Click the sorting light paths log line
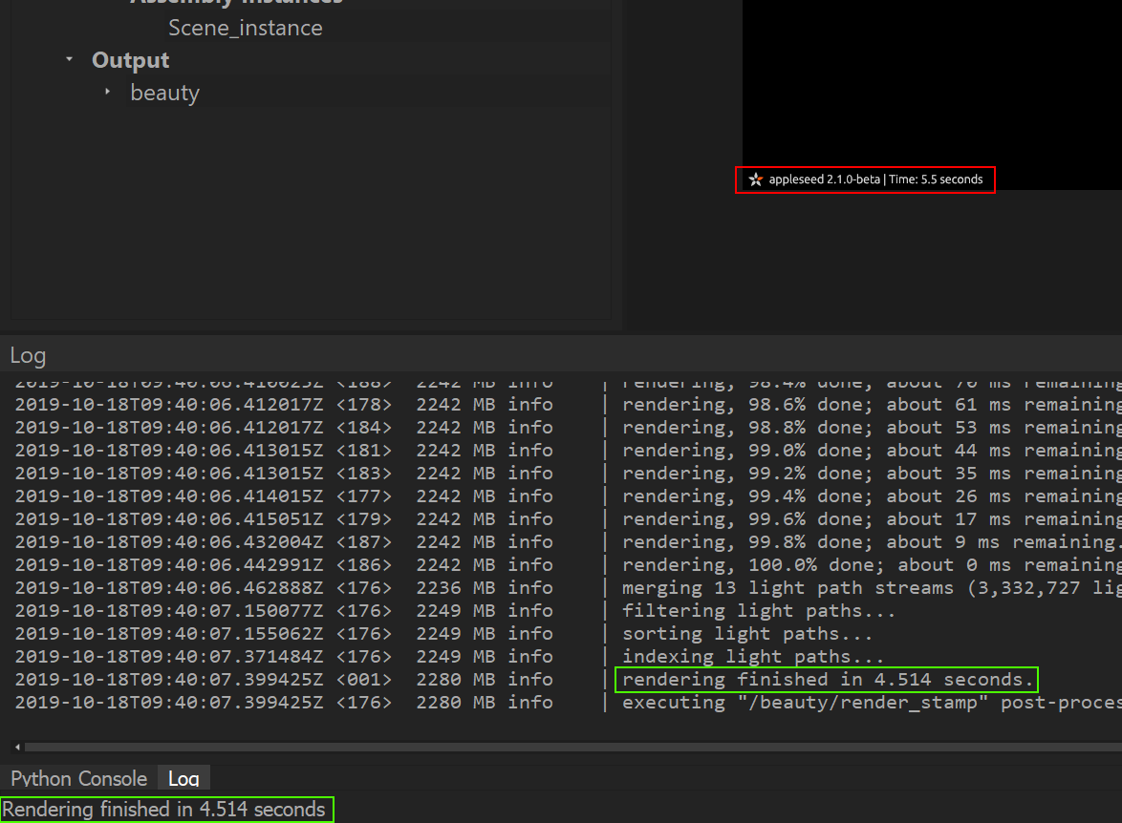The width and height of the screenshot is (1122, 823). click(745, 633)
